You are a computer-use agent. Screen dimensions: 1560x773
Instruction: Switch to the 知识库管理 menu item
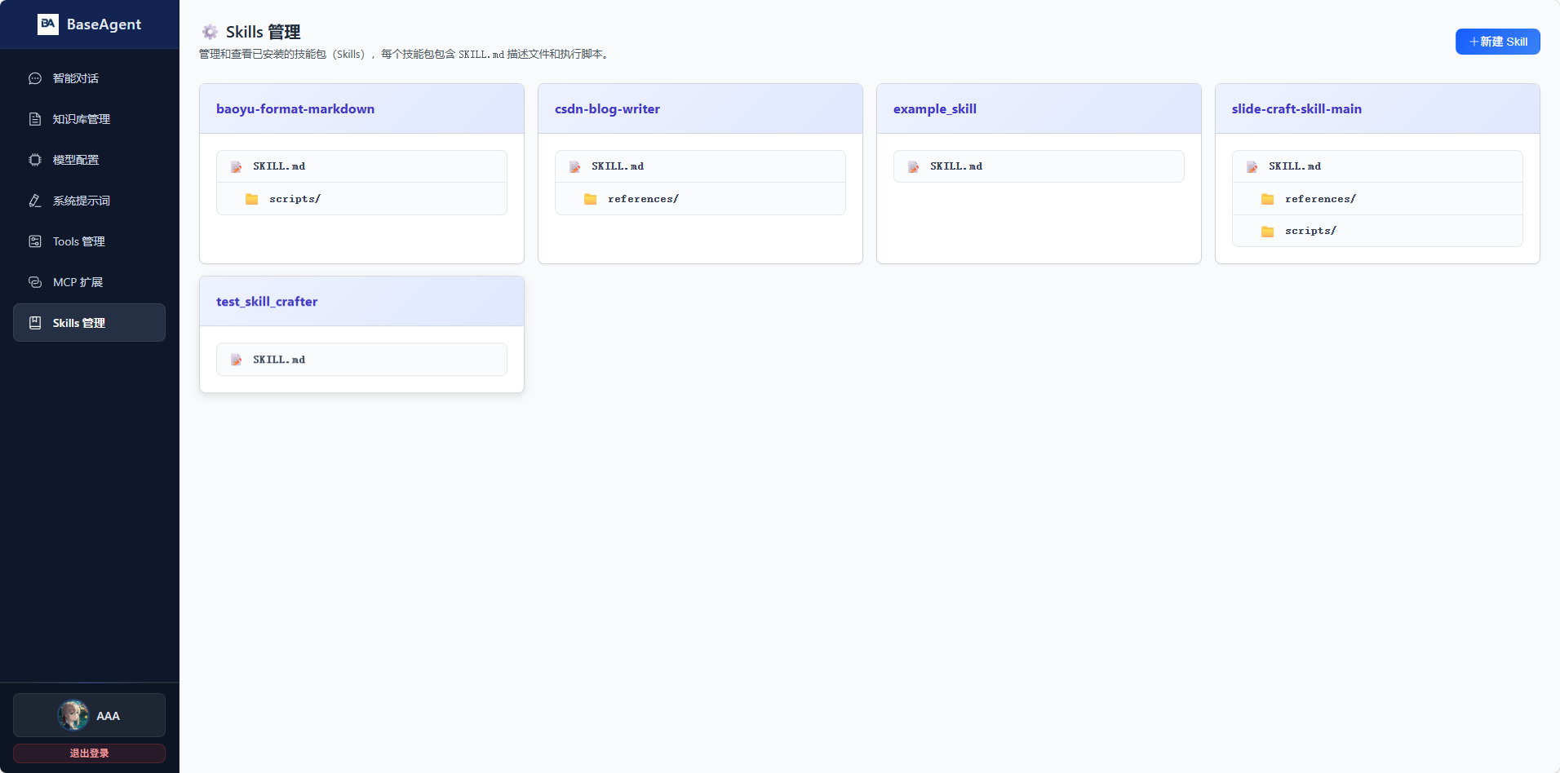pyautogui.click(x=89, y=119)
